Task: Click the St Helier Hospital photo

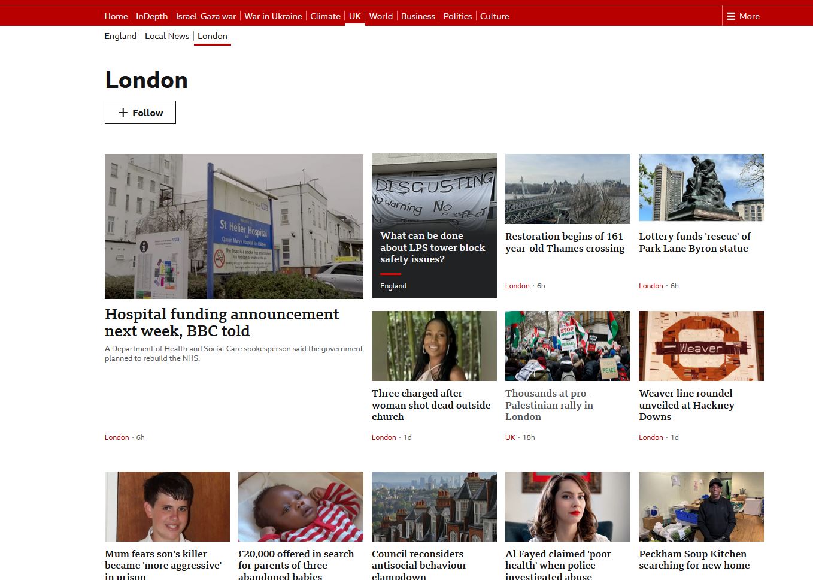Action: (233, 226)
